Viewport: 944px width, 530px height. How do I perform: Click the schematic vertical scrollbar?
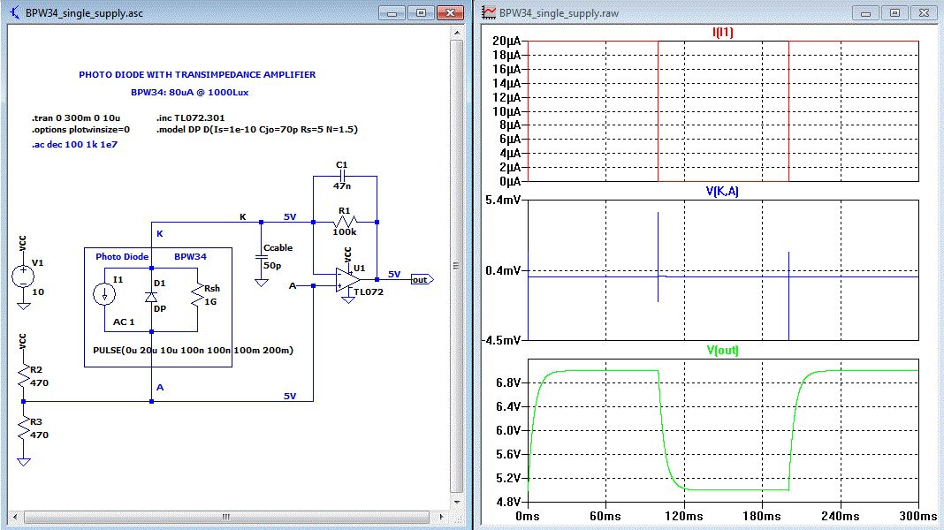coord(456,265)
